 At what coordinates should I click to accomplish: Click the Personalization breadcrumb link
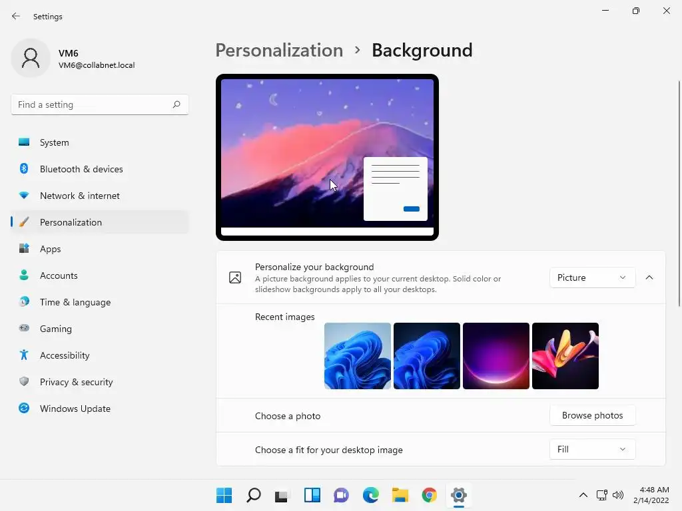coord(279,51)
